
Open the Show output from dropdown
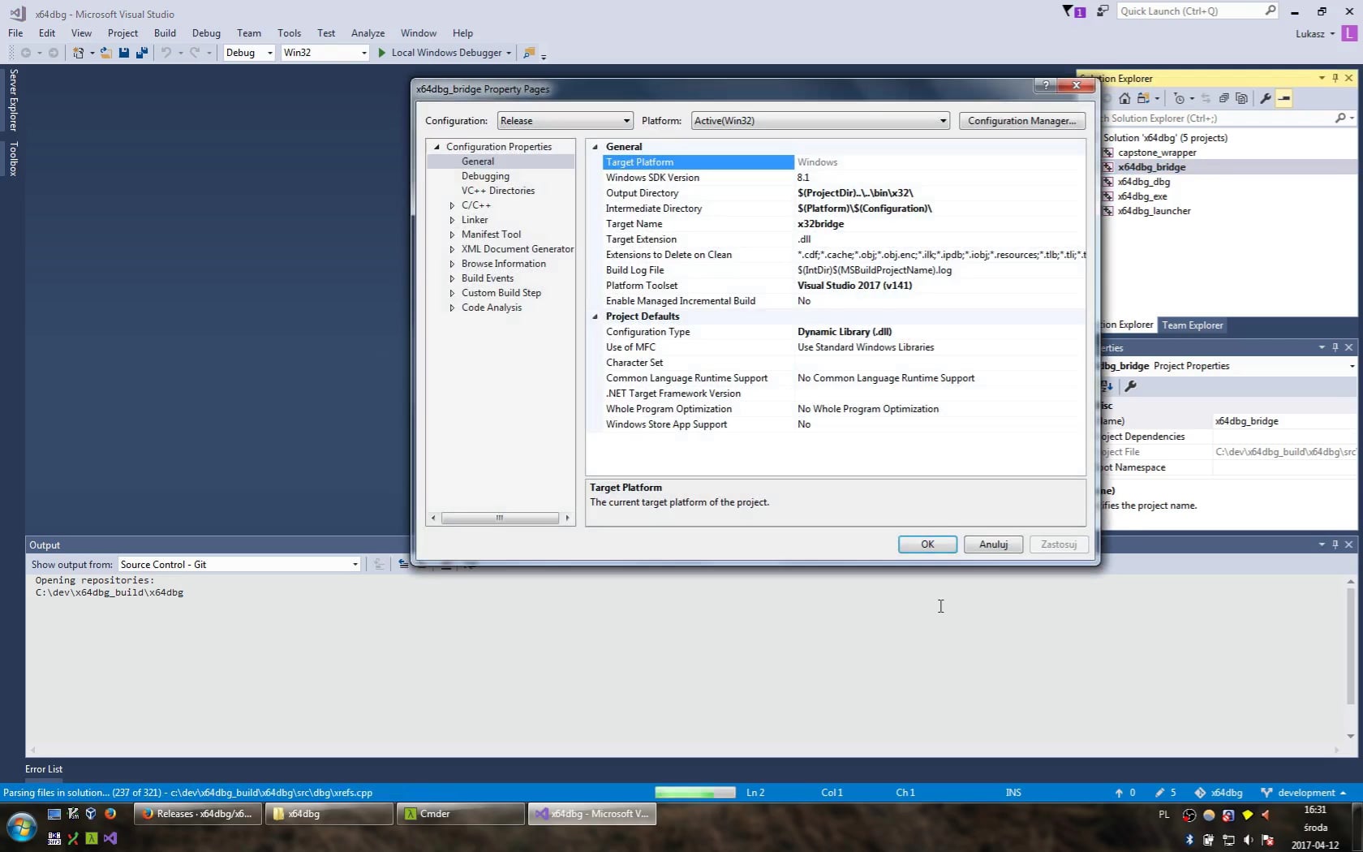coord(239,565)
